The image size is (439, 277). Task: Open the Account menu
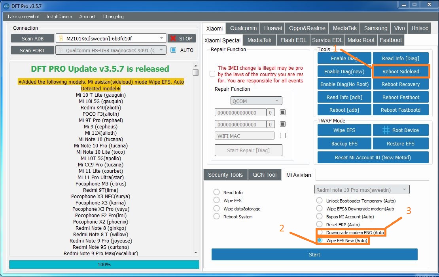click(87, 17)
